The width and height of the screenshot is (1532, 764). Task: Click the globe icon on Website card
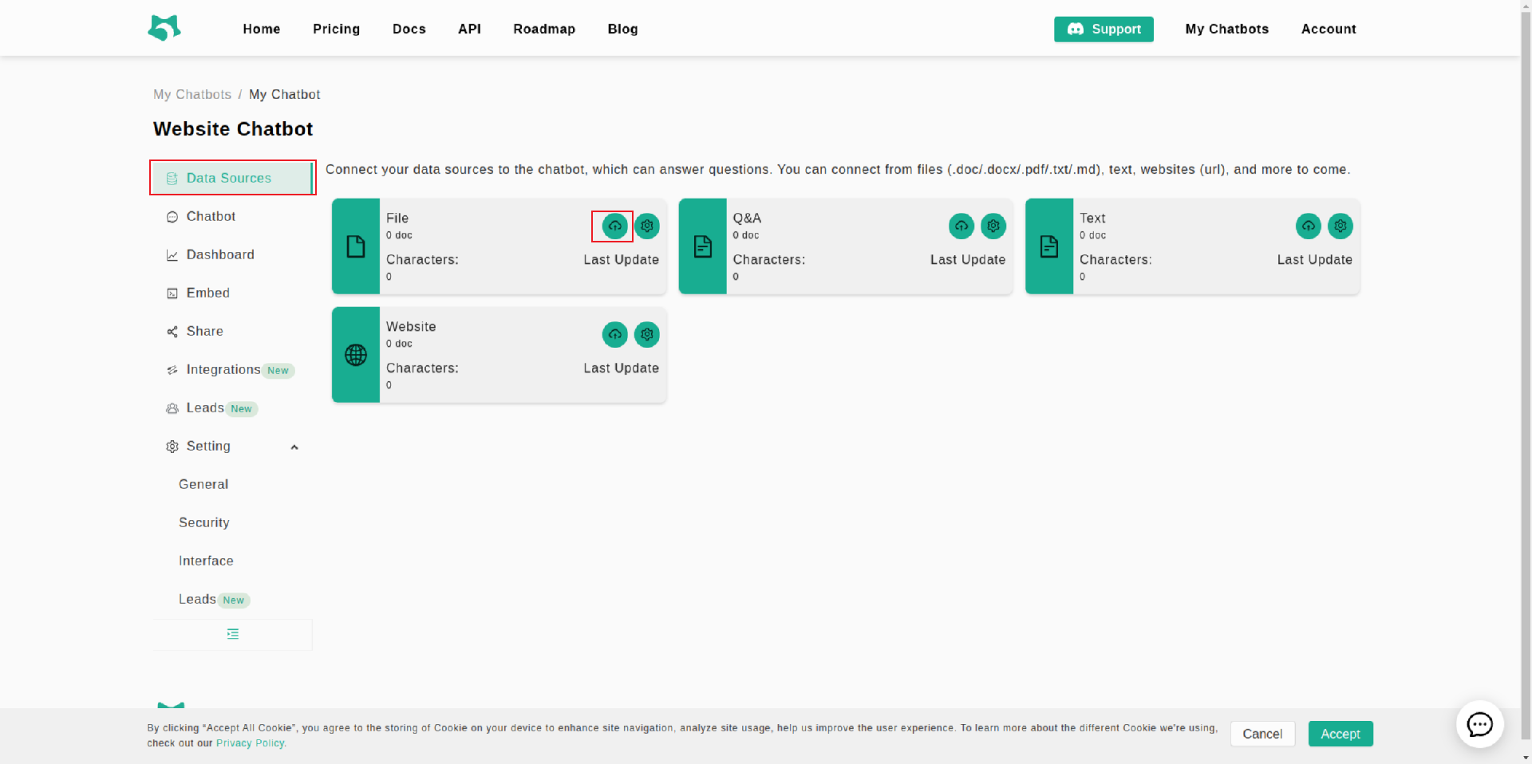point(356,355)
